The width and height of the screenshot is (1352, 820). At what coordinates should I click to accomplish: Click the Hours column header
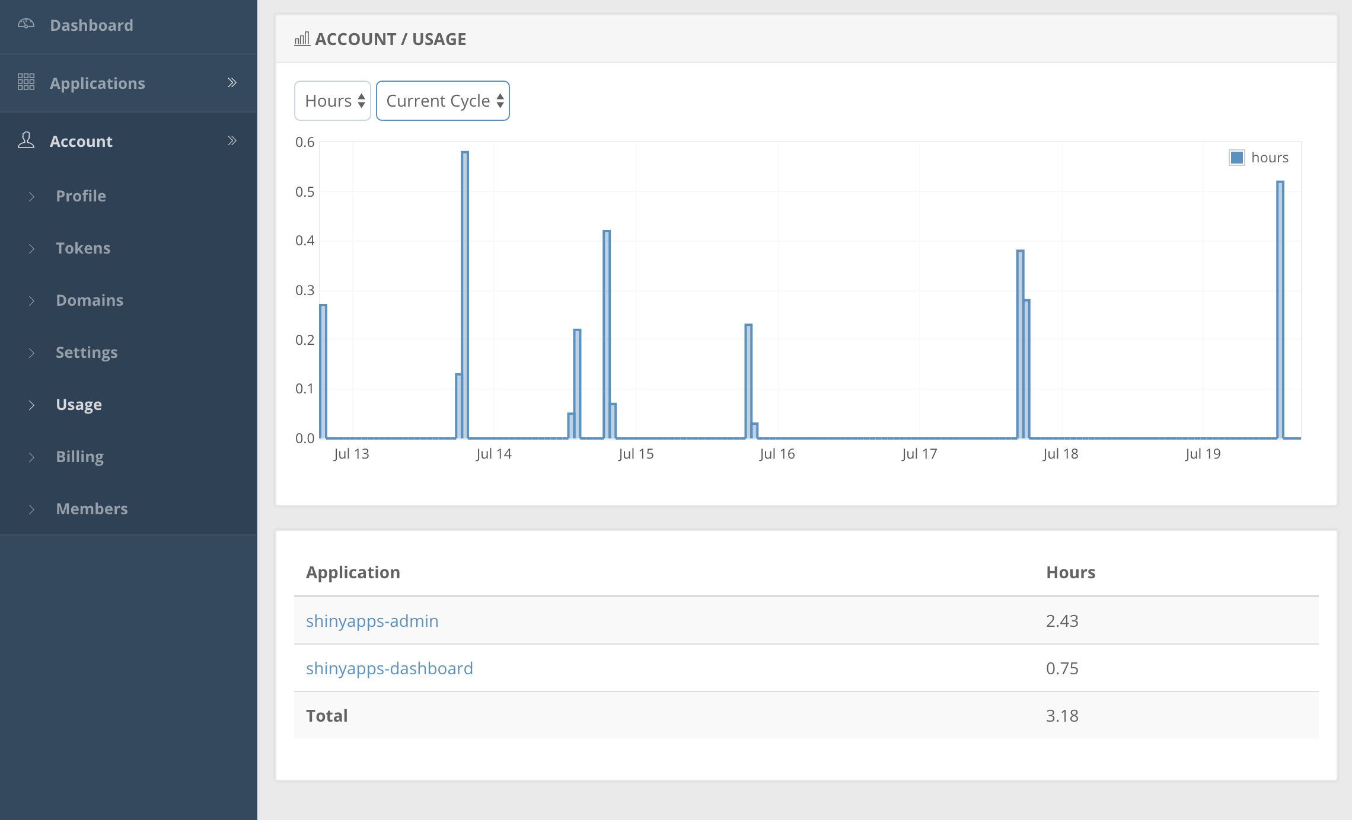pyautogui.click(x=1070, y=572)
